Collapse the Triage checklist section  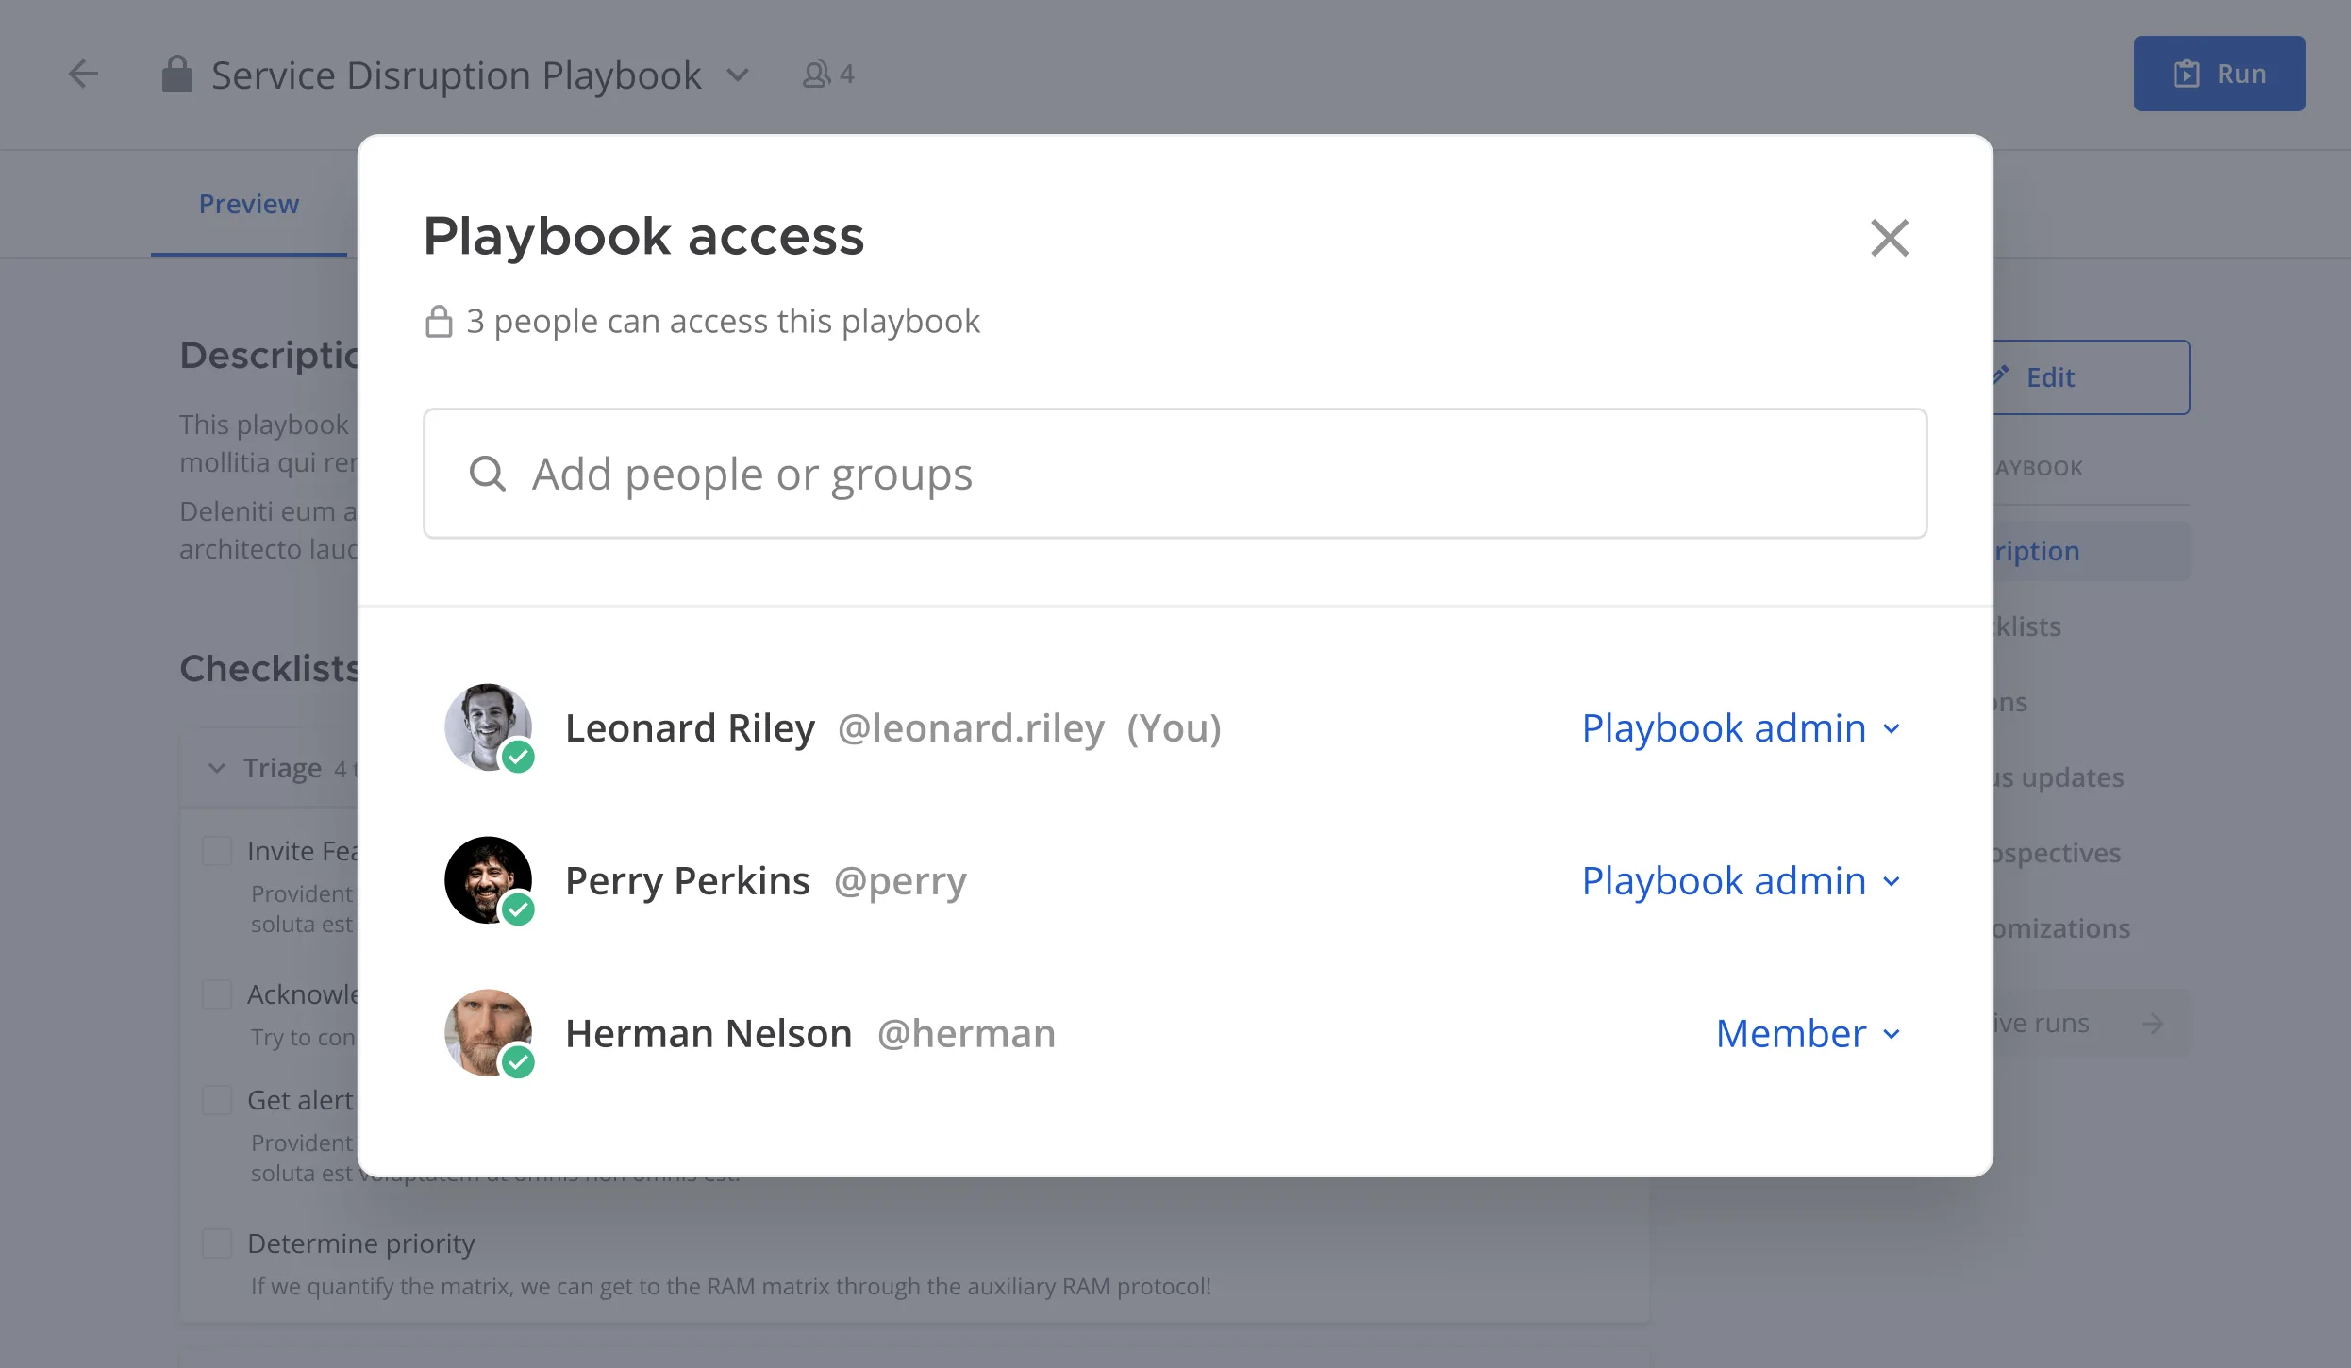pyautogui.click(x=217, y=768)
